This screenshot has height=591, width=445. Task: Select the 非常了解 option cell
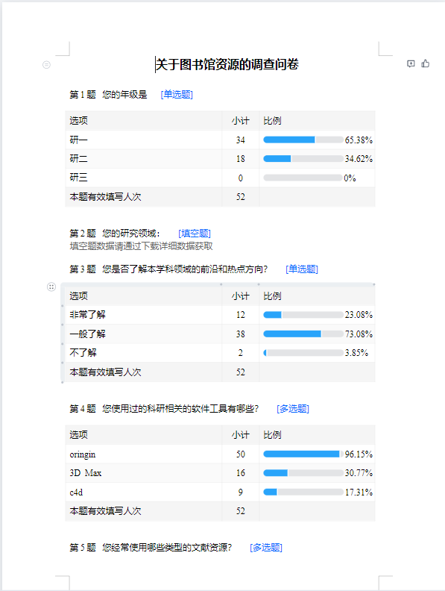(143, 315)
